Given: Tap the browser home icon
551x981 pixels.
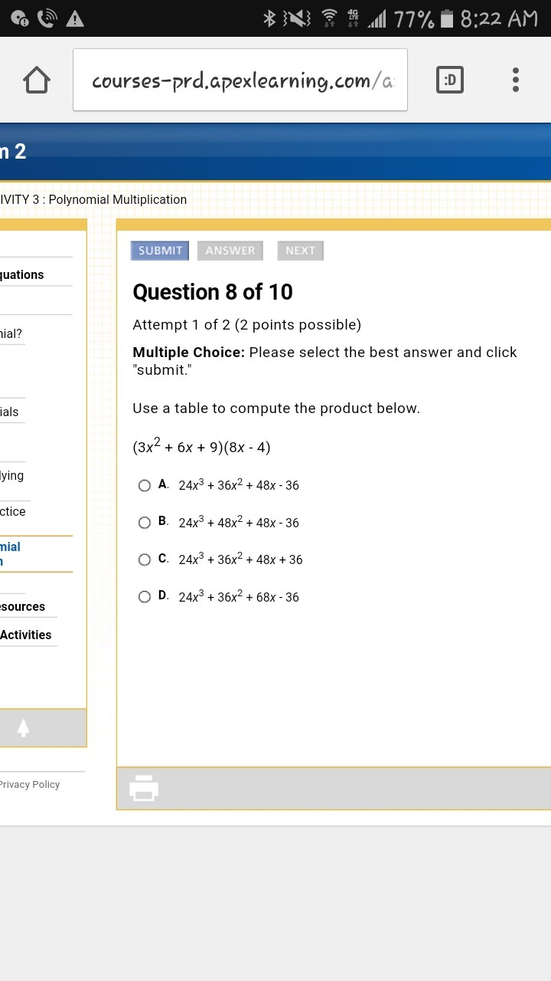Looking at the screenshot, I should tap(37, 80).
